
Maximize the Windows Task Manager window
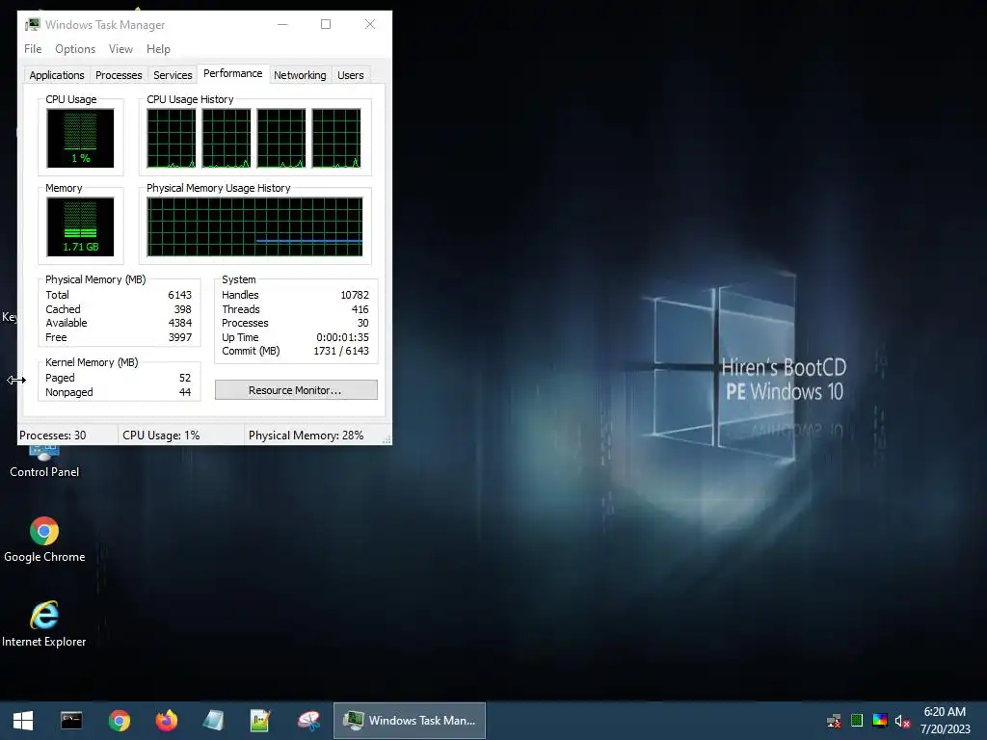pos(326,24)
